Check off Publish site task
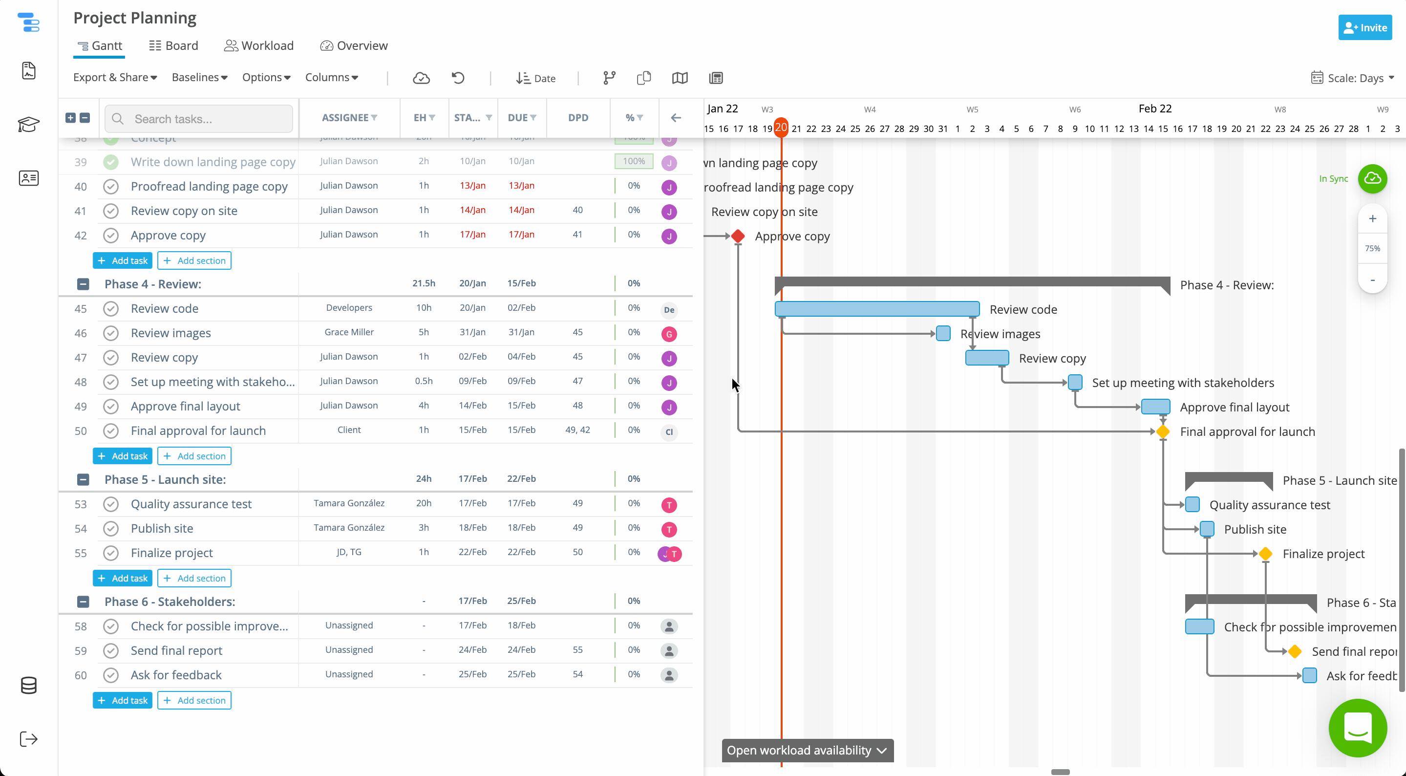 111,529
